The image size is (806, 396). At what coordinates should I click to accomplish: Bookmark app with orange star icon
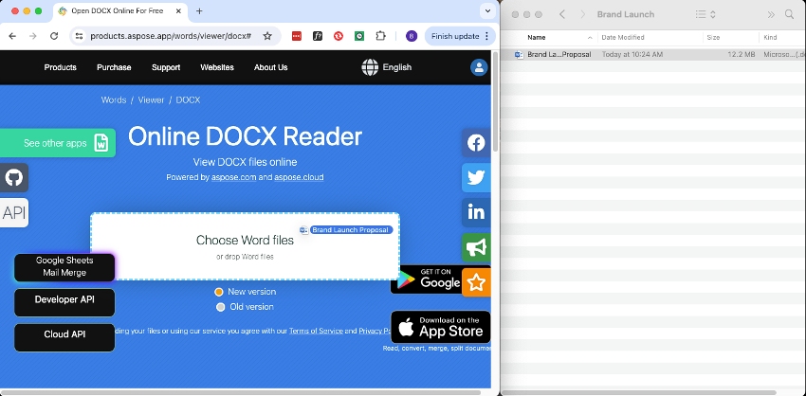pos(476,282)
